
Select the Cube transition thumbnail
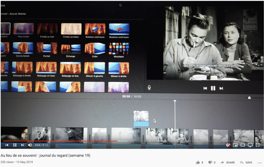[x=95, y=49]
